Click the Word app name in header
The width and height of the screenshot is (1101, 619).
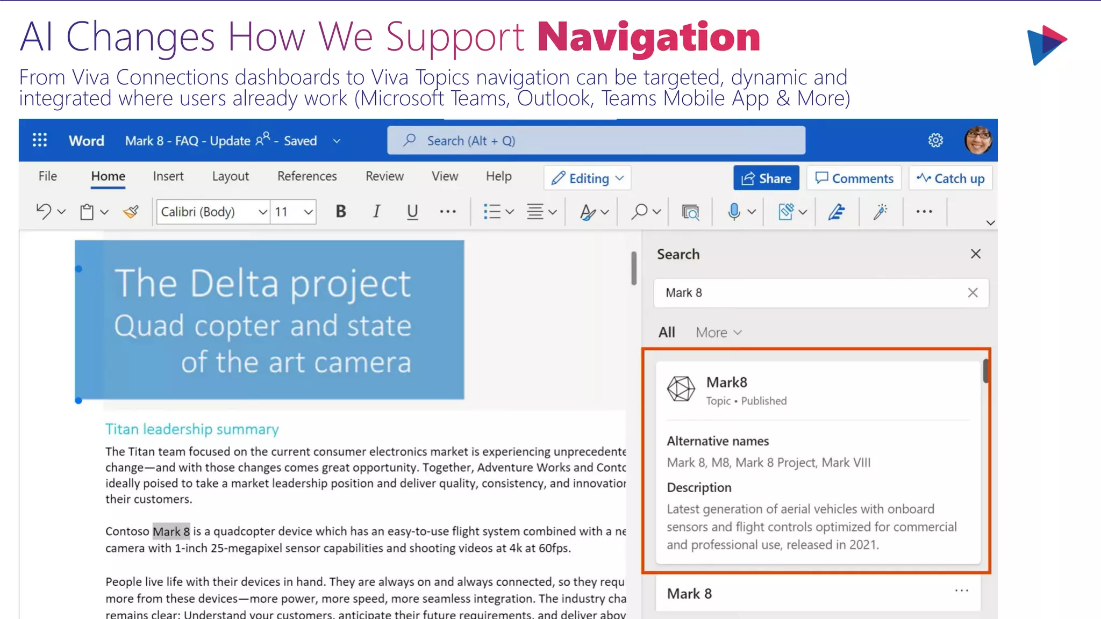(x=86, y=141)
